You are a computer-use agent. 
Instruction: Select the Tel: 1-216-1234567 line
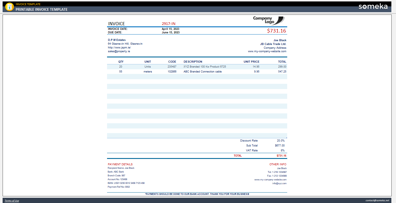pos(277,172)
